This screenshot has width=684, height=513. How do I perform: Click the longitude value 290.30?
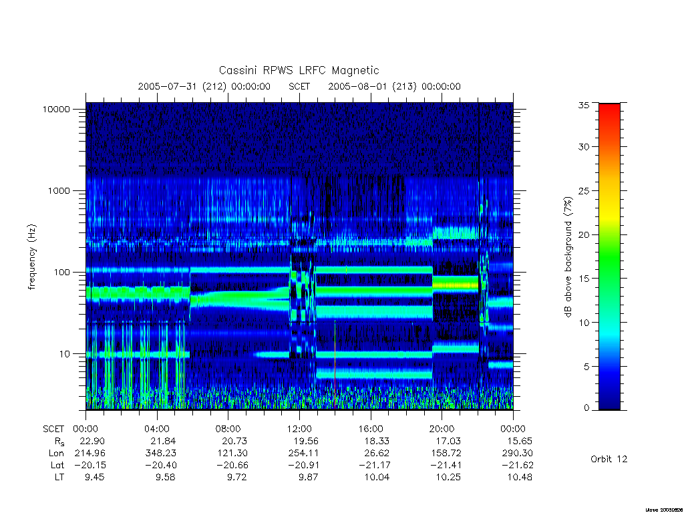click(517, 454)
